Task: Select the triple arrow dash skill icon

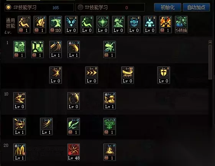Action: 92,75
